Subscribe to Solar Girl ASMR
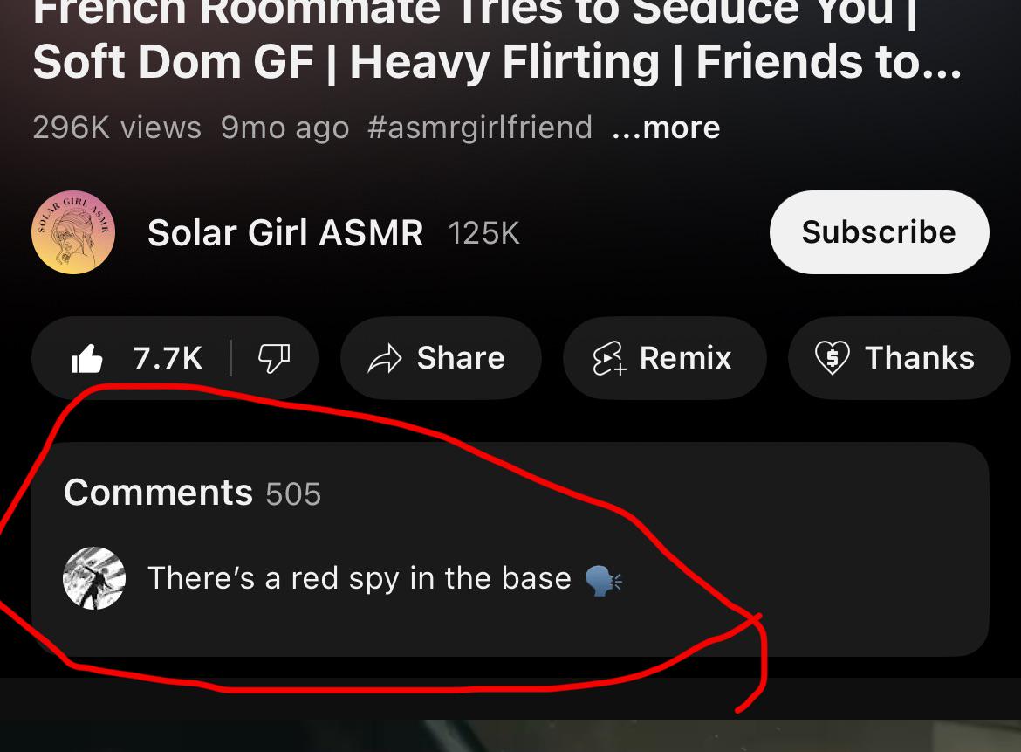The height and width of the screenshot is (752, 1021). 879,232
